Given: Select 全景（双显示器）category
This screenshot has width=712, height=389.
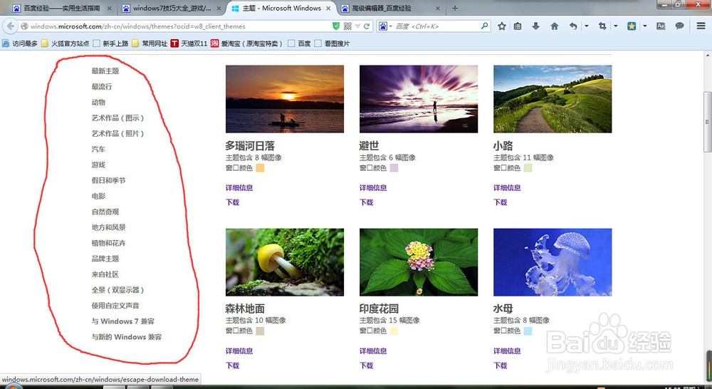Looking at the screenshot, I should pos(118,290).
